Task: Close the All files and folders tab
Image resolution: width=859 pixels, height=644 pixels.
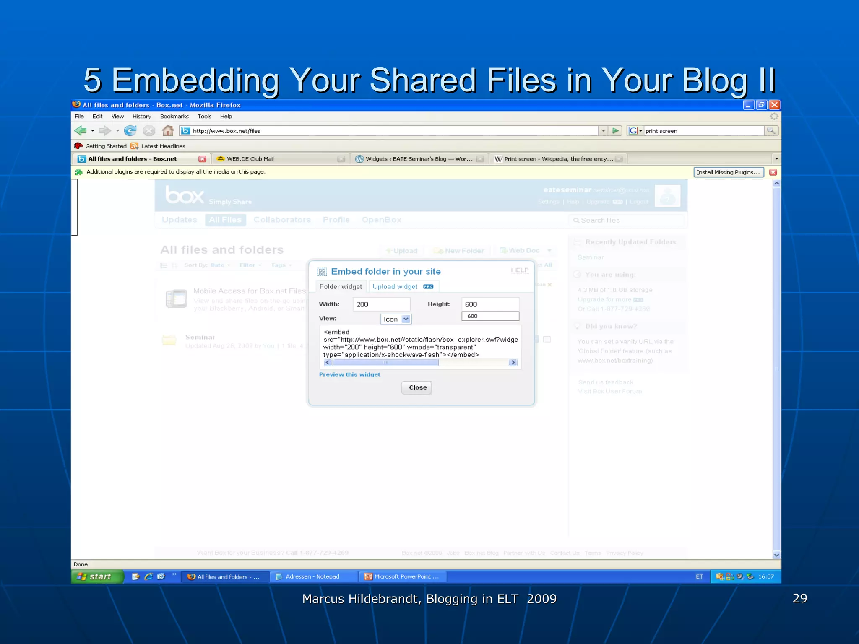Action: (203, 159)
